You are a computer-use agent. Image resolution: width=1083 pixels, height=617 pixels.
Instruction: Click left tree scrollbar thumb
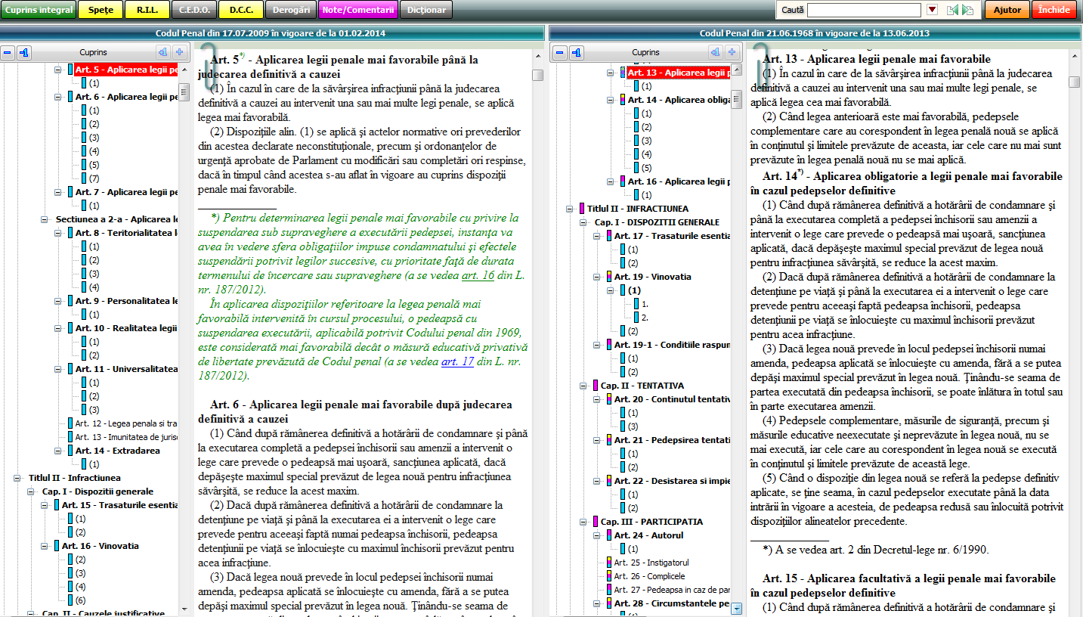[184, 92]
